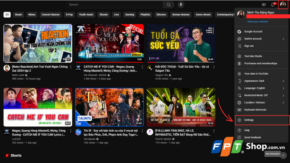The image size is (290, 163).
Task: Activate voice search microphone
Action: point(181,5)
